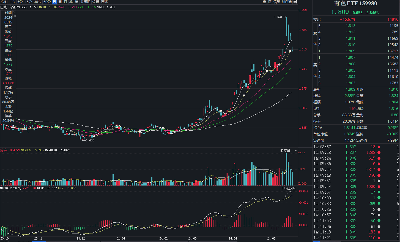Switch to 周 weekly period
400x242 pixels.
[x=60, y=2]
